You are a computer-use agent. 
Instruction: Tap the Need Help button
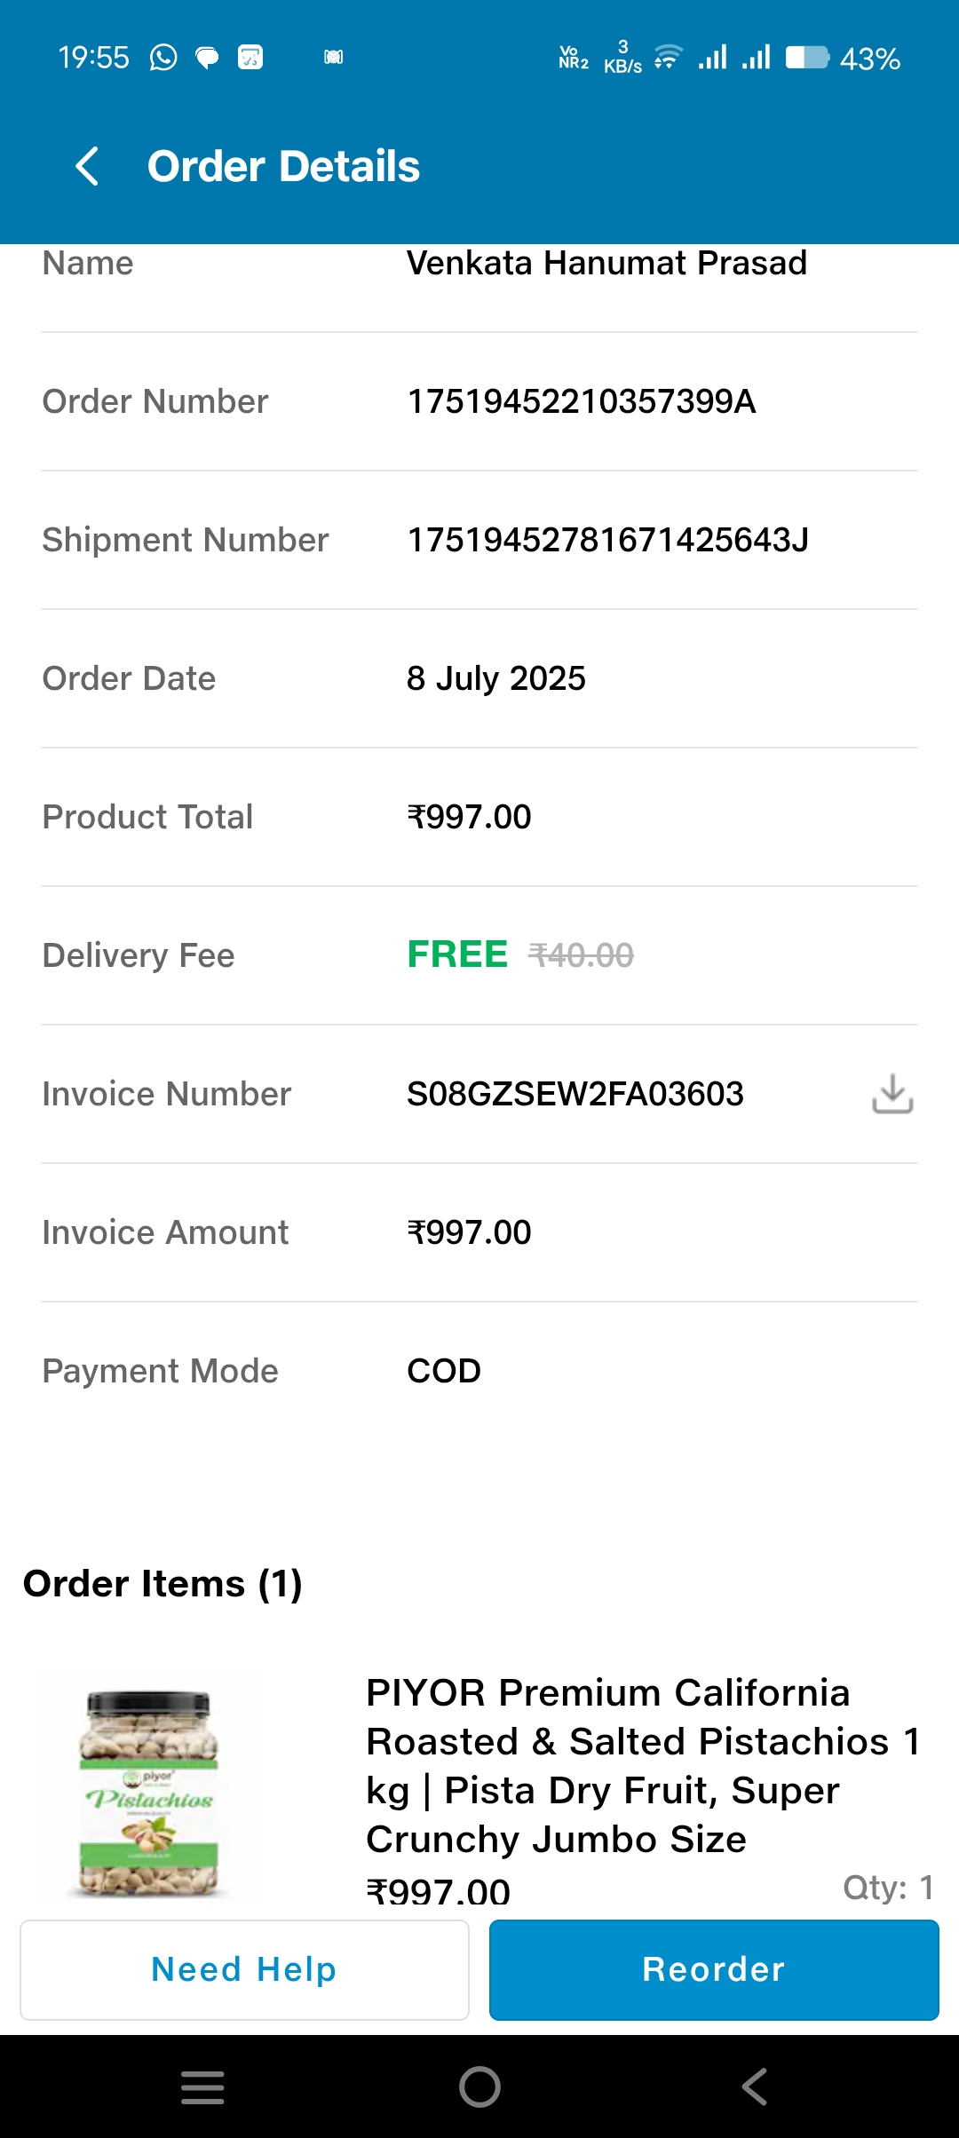coord(244,1969)
